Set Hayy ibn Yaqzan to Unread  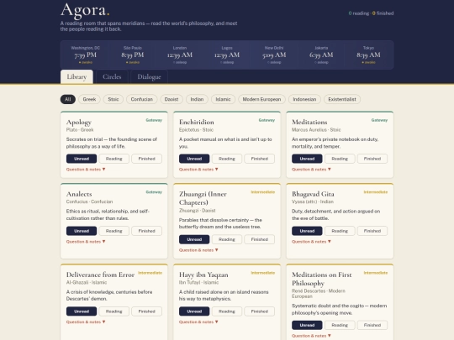tap(194, 311)
